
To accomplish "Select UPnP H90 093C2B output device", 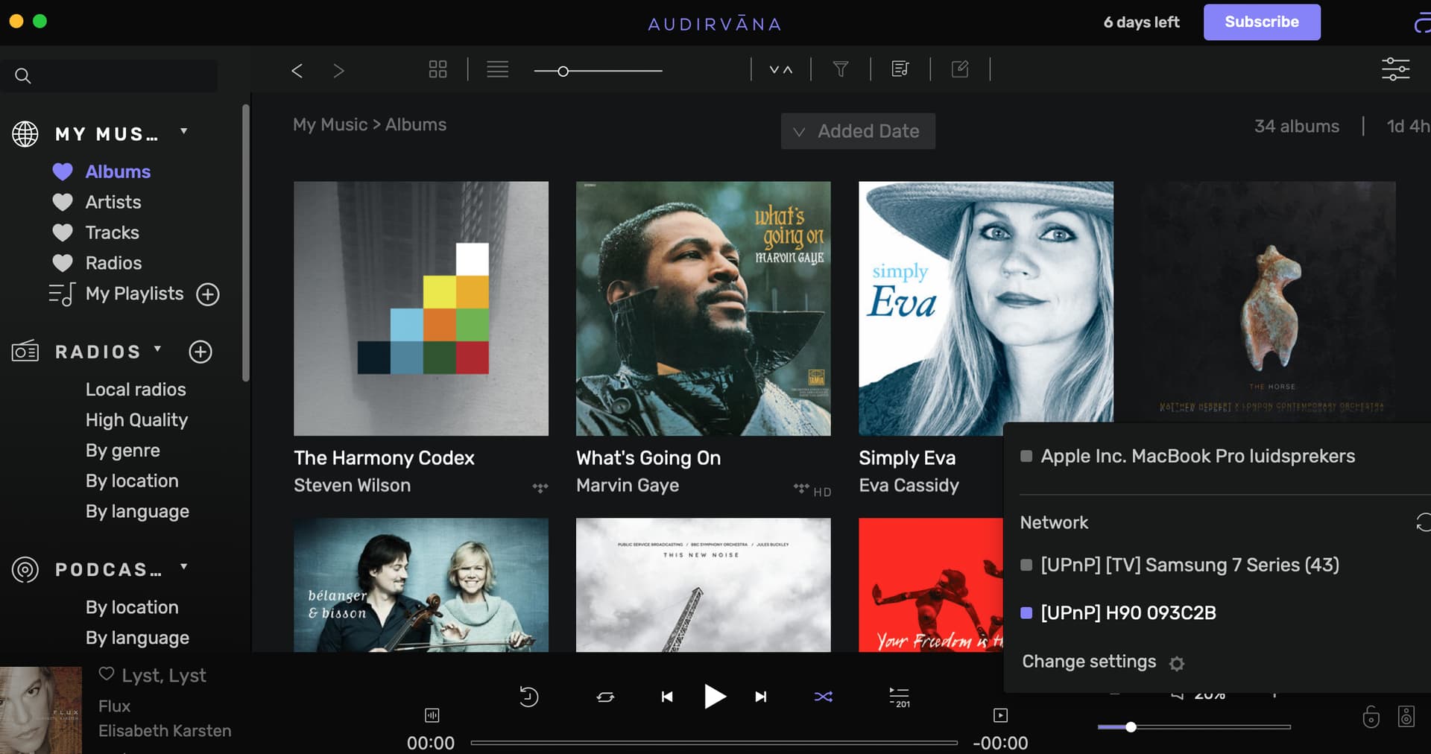I will (x=1128, y=613).
